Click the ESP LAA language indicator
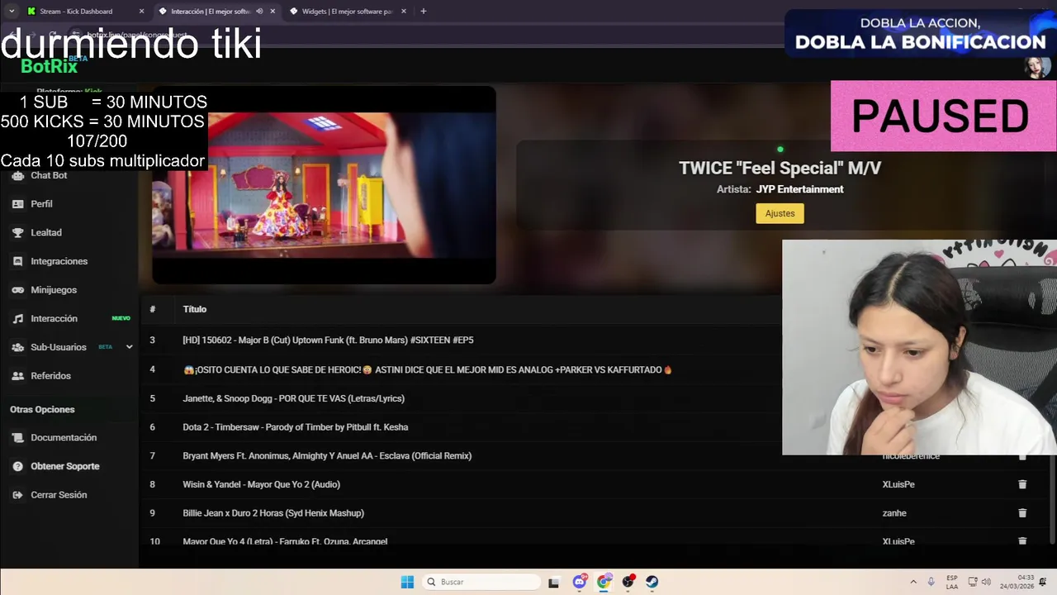The width and height of the screenshot is (1057, 595). pos(952,582)
